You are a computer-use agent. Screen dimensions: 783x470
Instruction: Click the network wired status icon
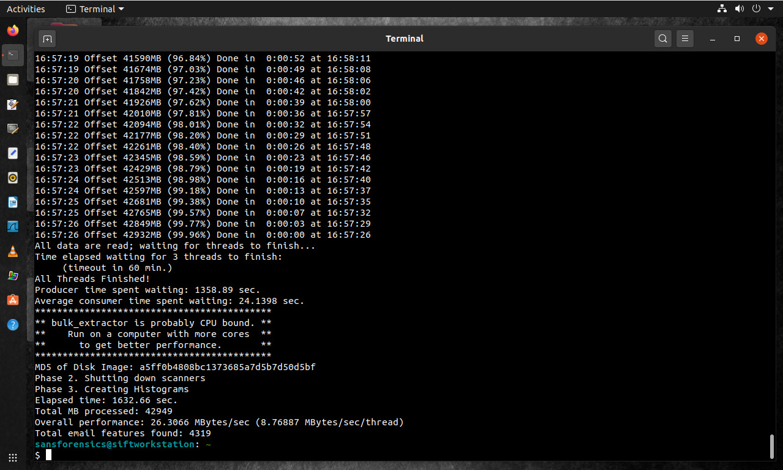pyautogui.click(x=722, y=9)
